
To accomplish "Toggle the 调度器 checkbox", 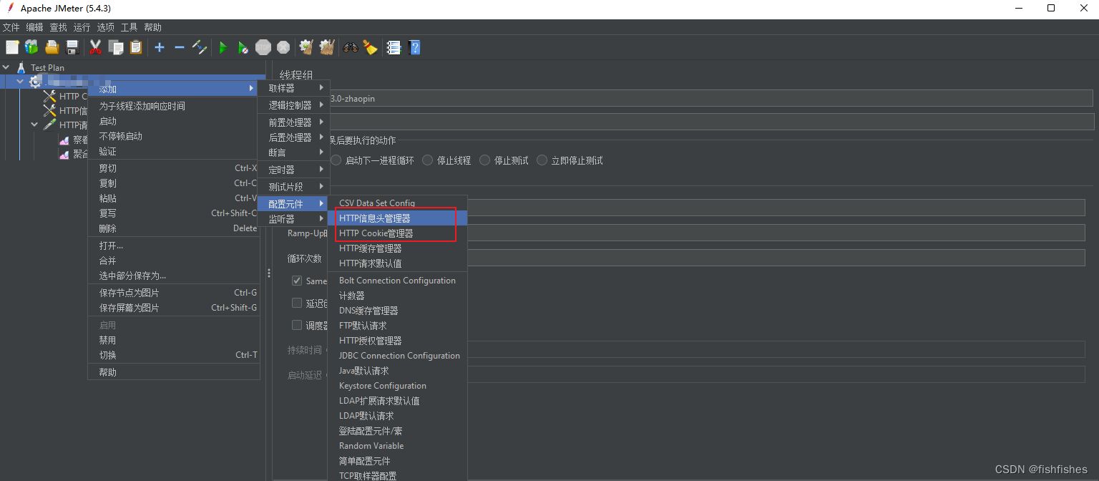I will tap(297, 325).
